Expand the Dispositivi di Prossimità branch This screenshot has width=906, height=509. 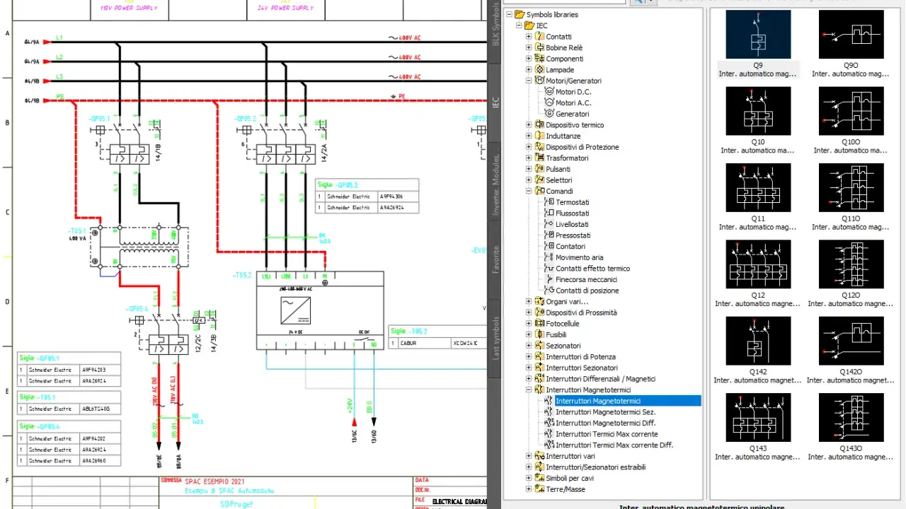pos(529,312)
